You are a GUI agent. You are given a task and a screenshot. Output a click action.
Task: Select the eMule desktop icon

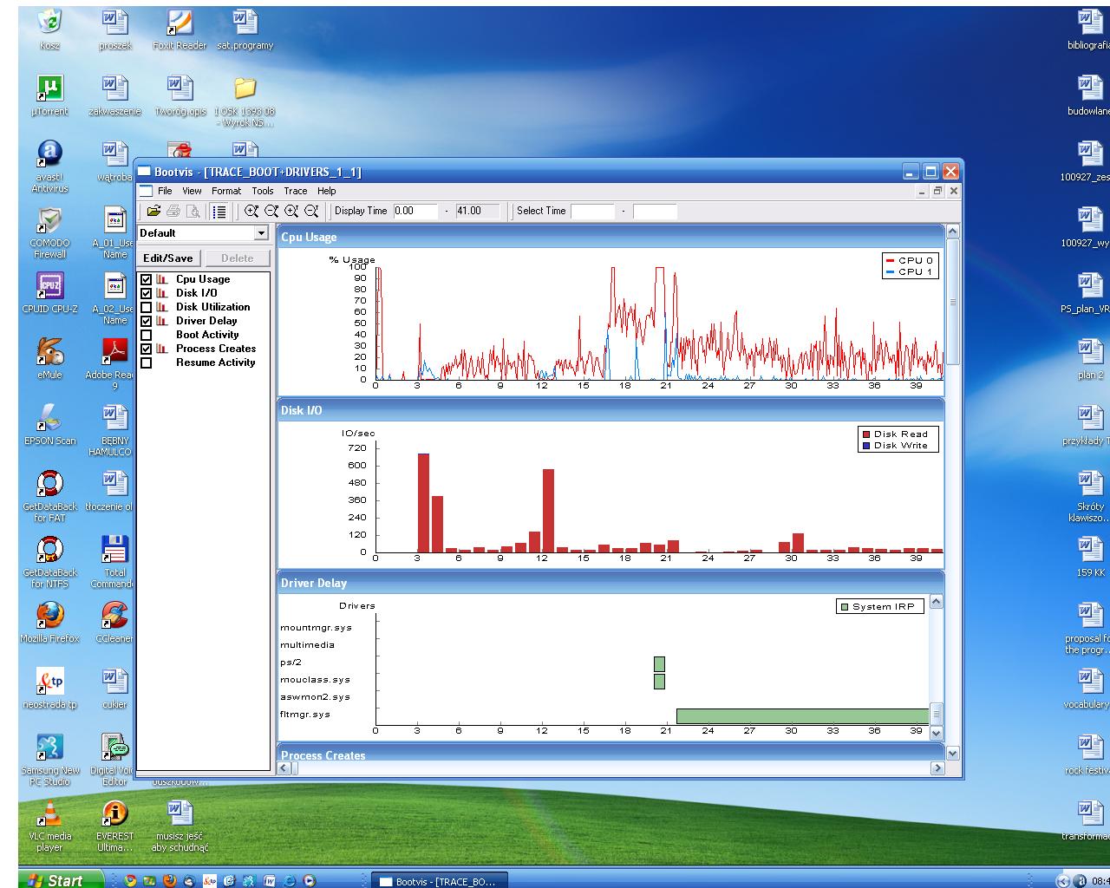(50, 357)
